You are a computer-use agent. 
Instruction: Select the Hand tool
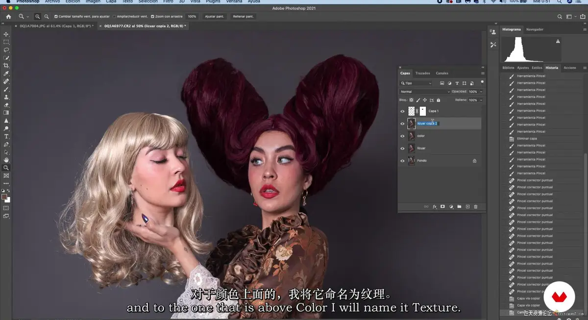6,160
